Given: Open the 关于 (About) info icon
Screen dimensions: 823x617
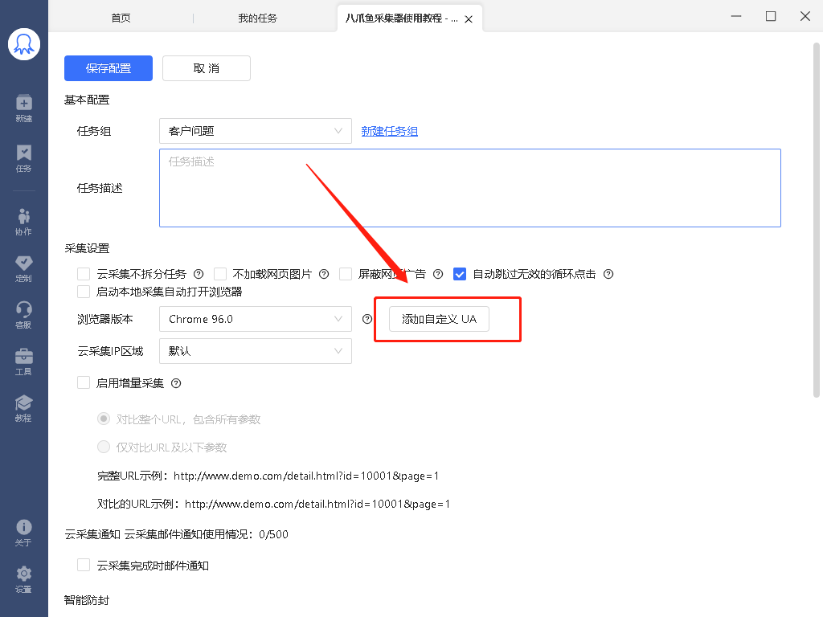Looking at the screenshot, I should (23, 533).
